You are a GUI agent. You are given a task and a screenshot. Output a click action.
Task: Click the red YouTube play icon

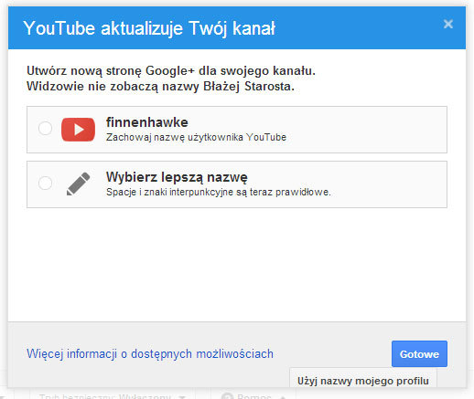[78, 130]
